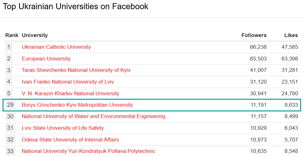Viewport: 303px width, 157px height.
Task: Open Taras Shevchenko National University of Kyiv
Action: tap(76, 70)
